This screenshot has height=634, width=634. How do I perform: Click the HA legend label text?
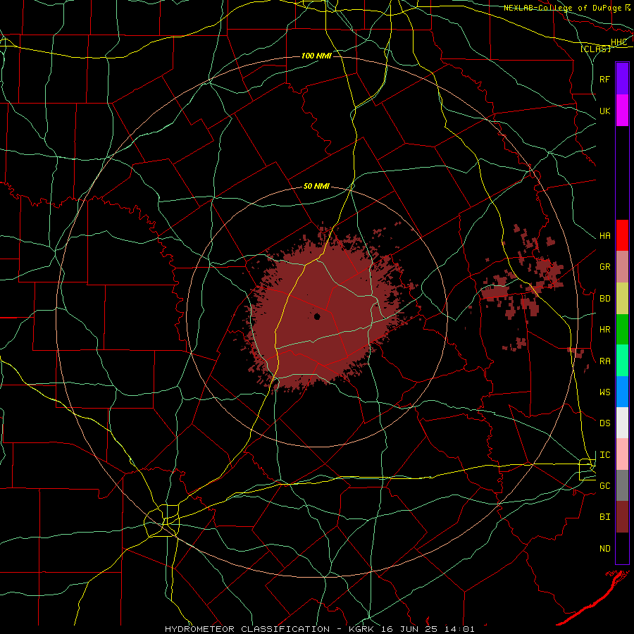[605, 236]
